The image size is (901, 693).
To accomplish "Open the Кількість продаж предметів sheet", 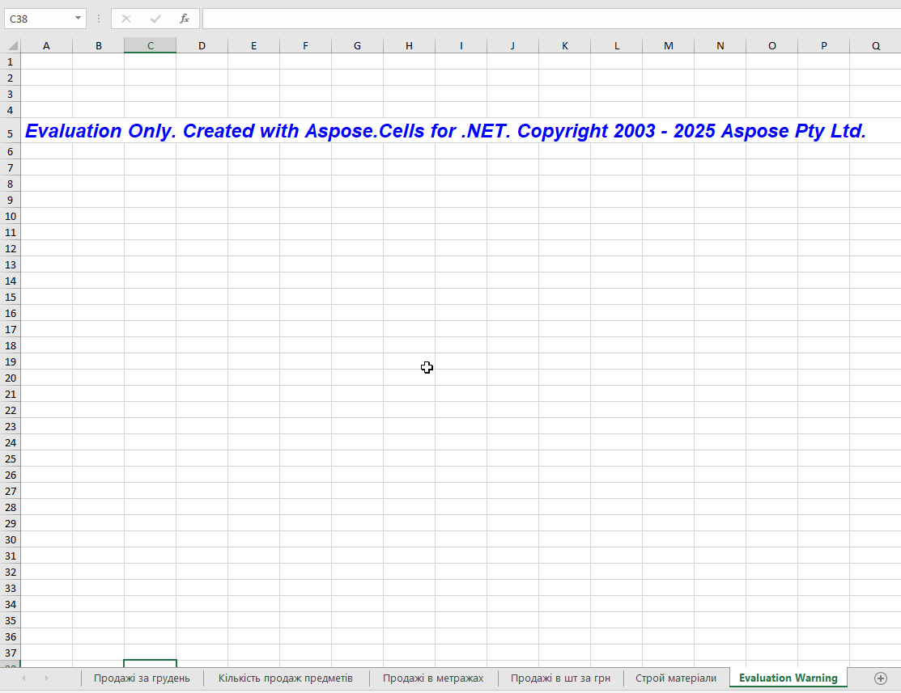I will tap(286, 678).
